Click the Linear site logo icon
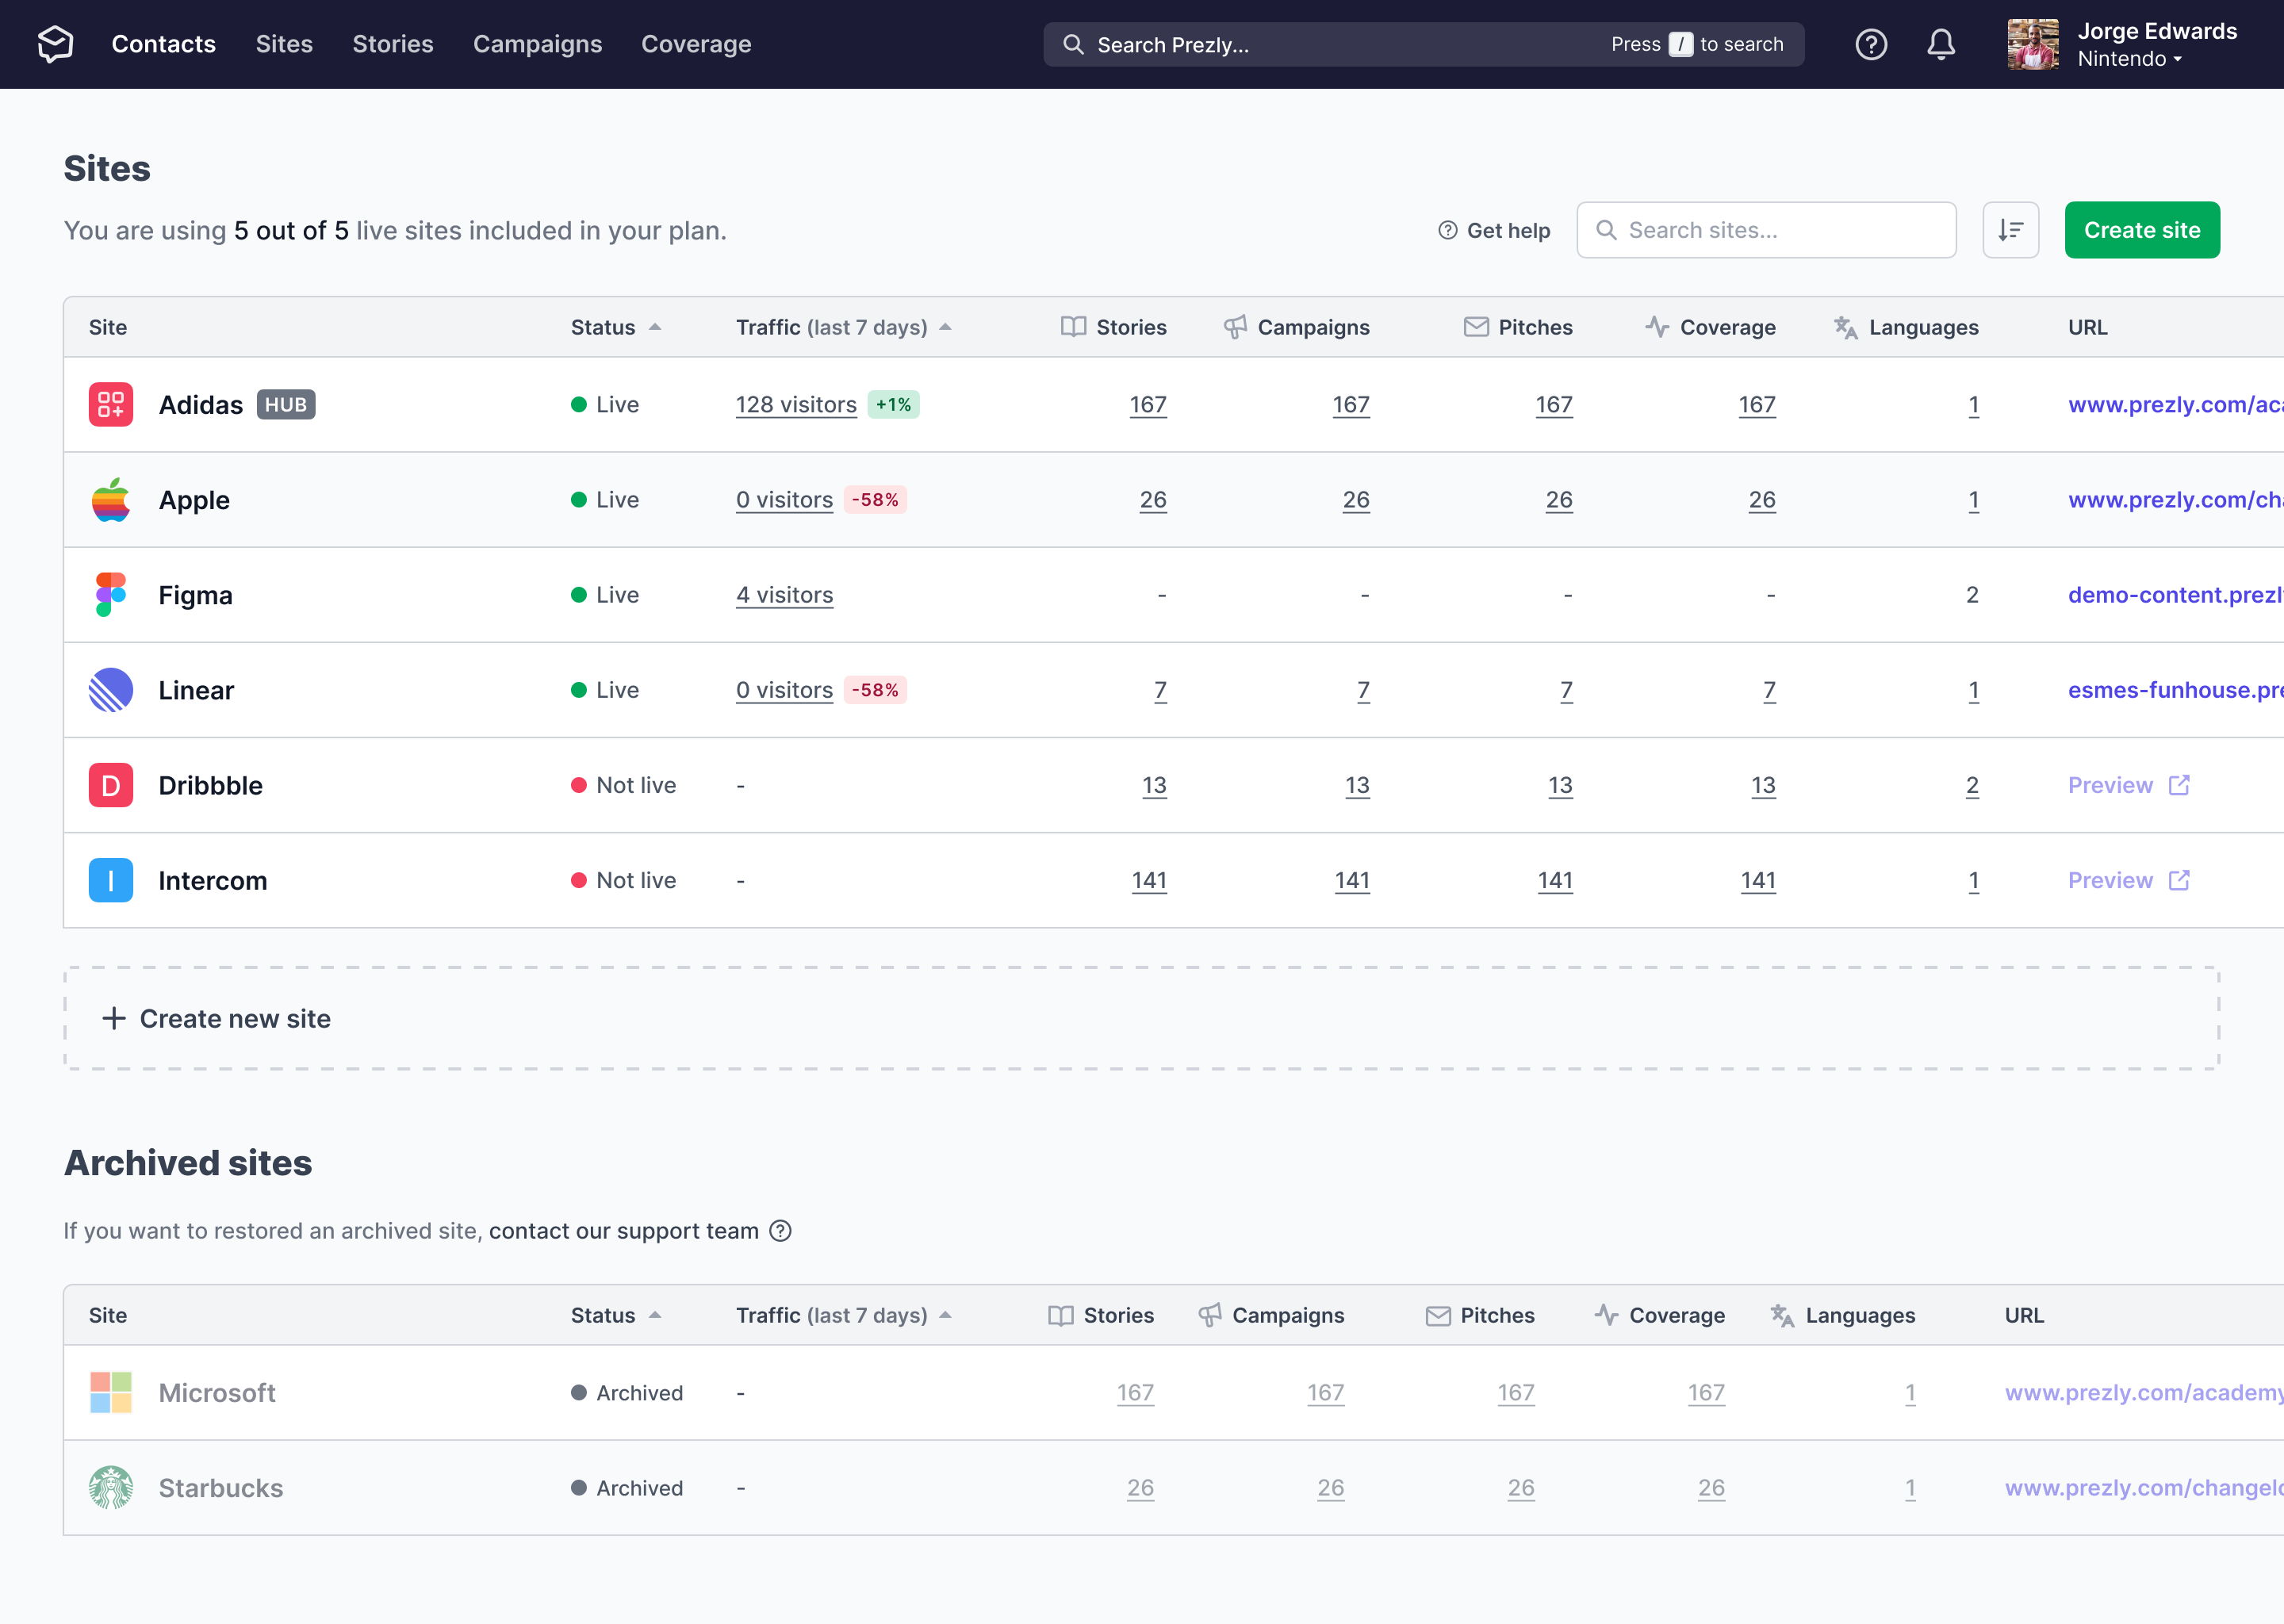This screenshot has height=1624, width=2284. click(x=111, y=690)
